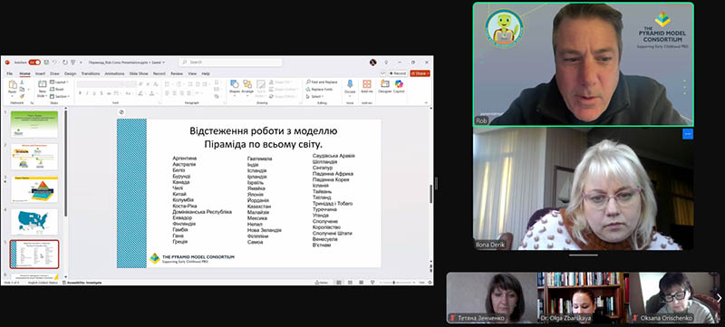Apply bold formatting toggle

tap(80, 93)
